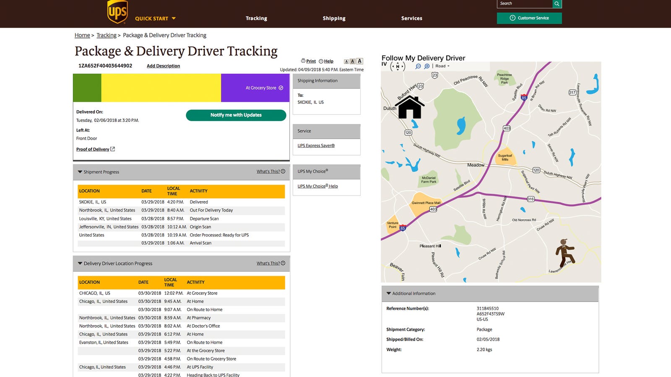Click the UPS shield logo

117,12
